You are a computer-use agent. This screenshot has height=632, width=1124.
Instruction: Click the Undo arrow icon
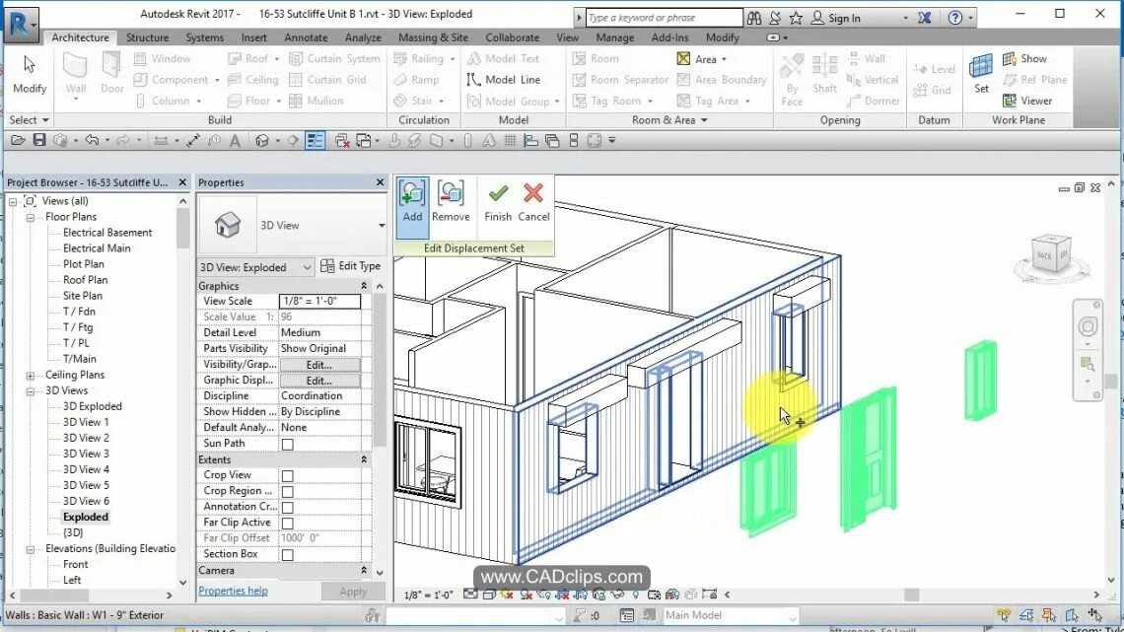pyautogui.click(x=91, y=140)
